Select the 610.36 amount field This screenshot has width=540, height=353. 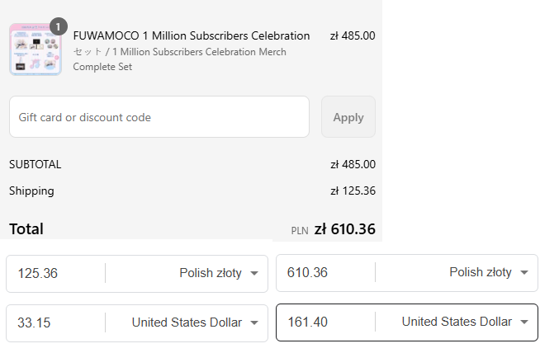(326, 273)
